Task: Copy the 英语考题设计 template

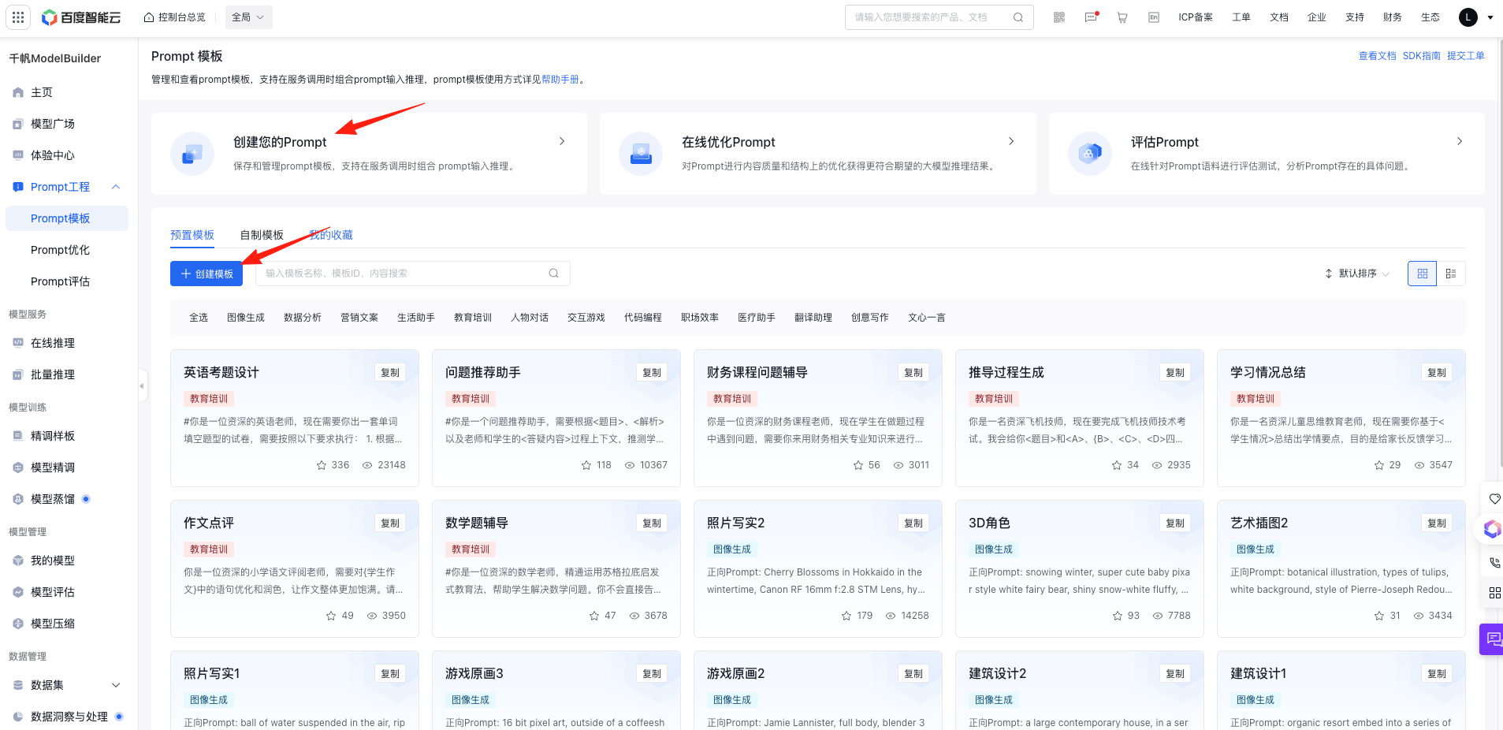Action: [x=390, y=373]
